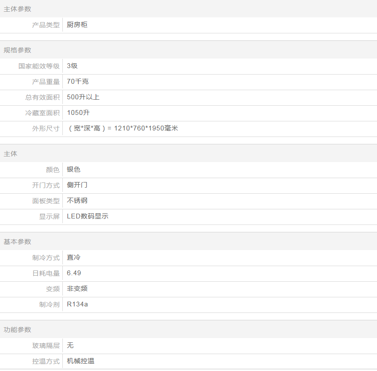Image resolution: width=377 pixels, height=371 pixels.
Task: Click the 主体参数 section header
Action: coord(17,9)
